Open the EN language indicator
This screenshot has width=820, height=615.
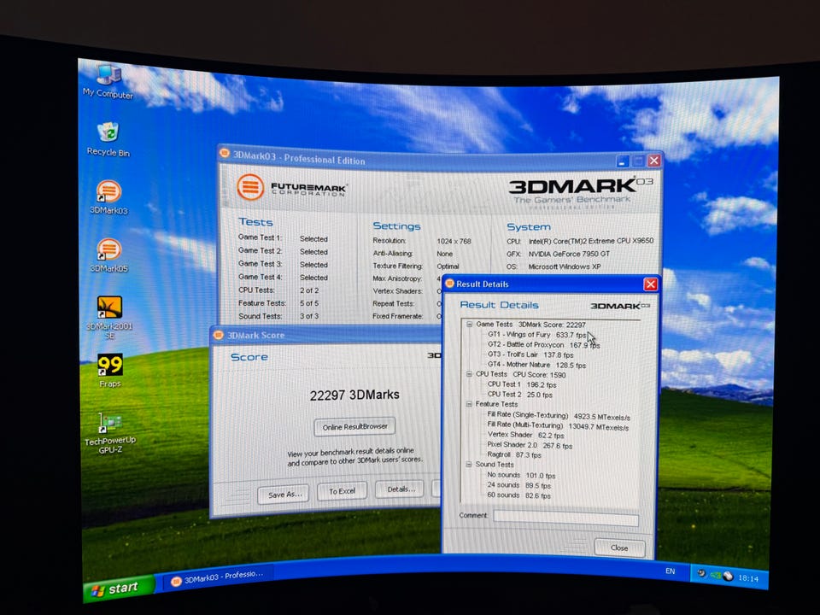(670, 571)
